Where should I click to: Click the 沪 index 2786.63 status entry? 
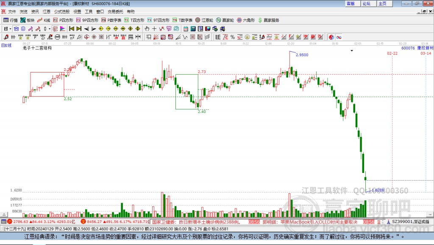(41, 222)
